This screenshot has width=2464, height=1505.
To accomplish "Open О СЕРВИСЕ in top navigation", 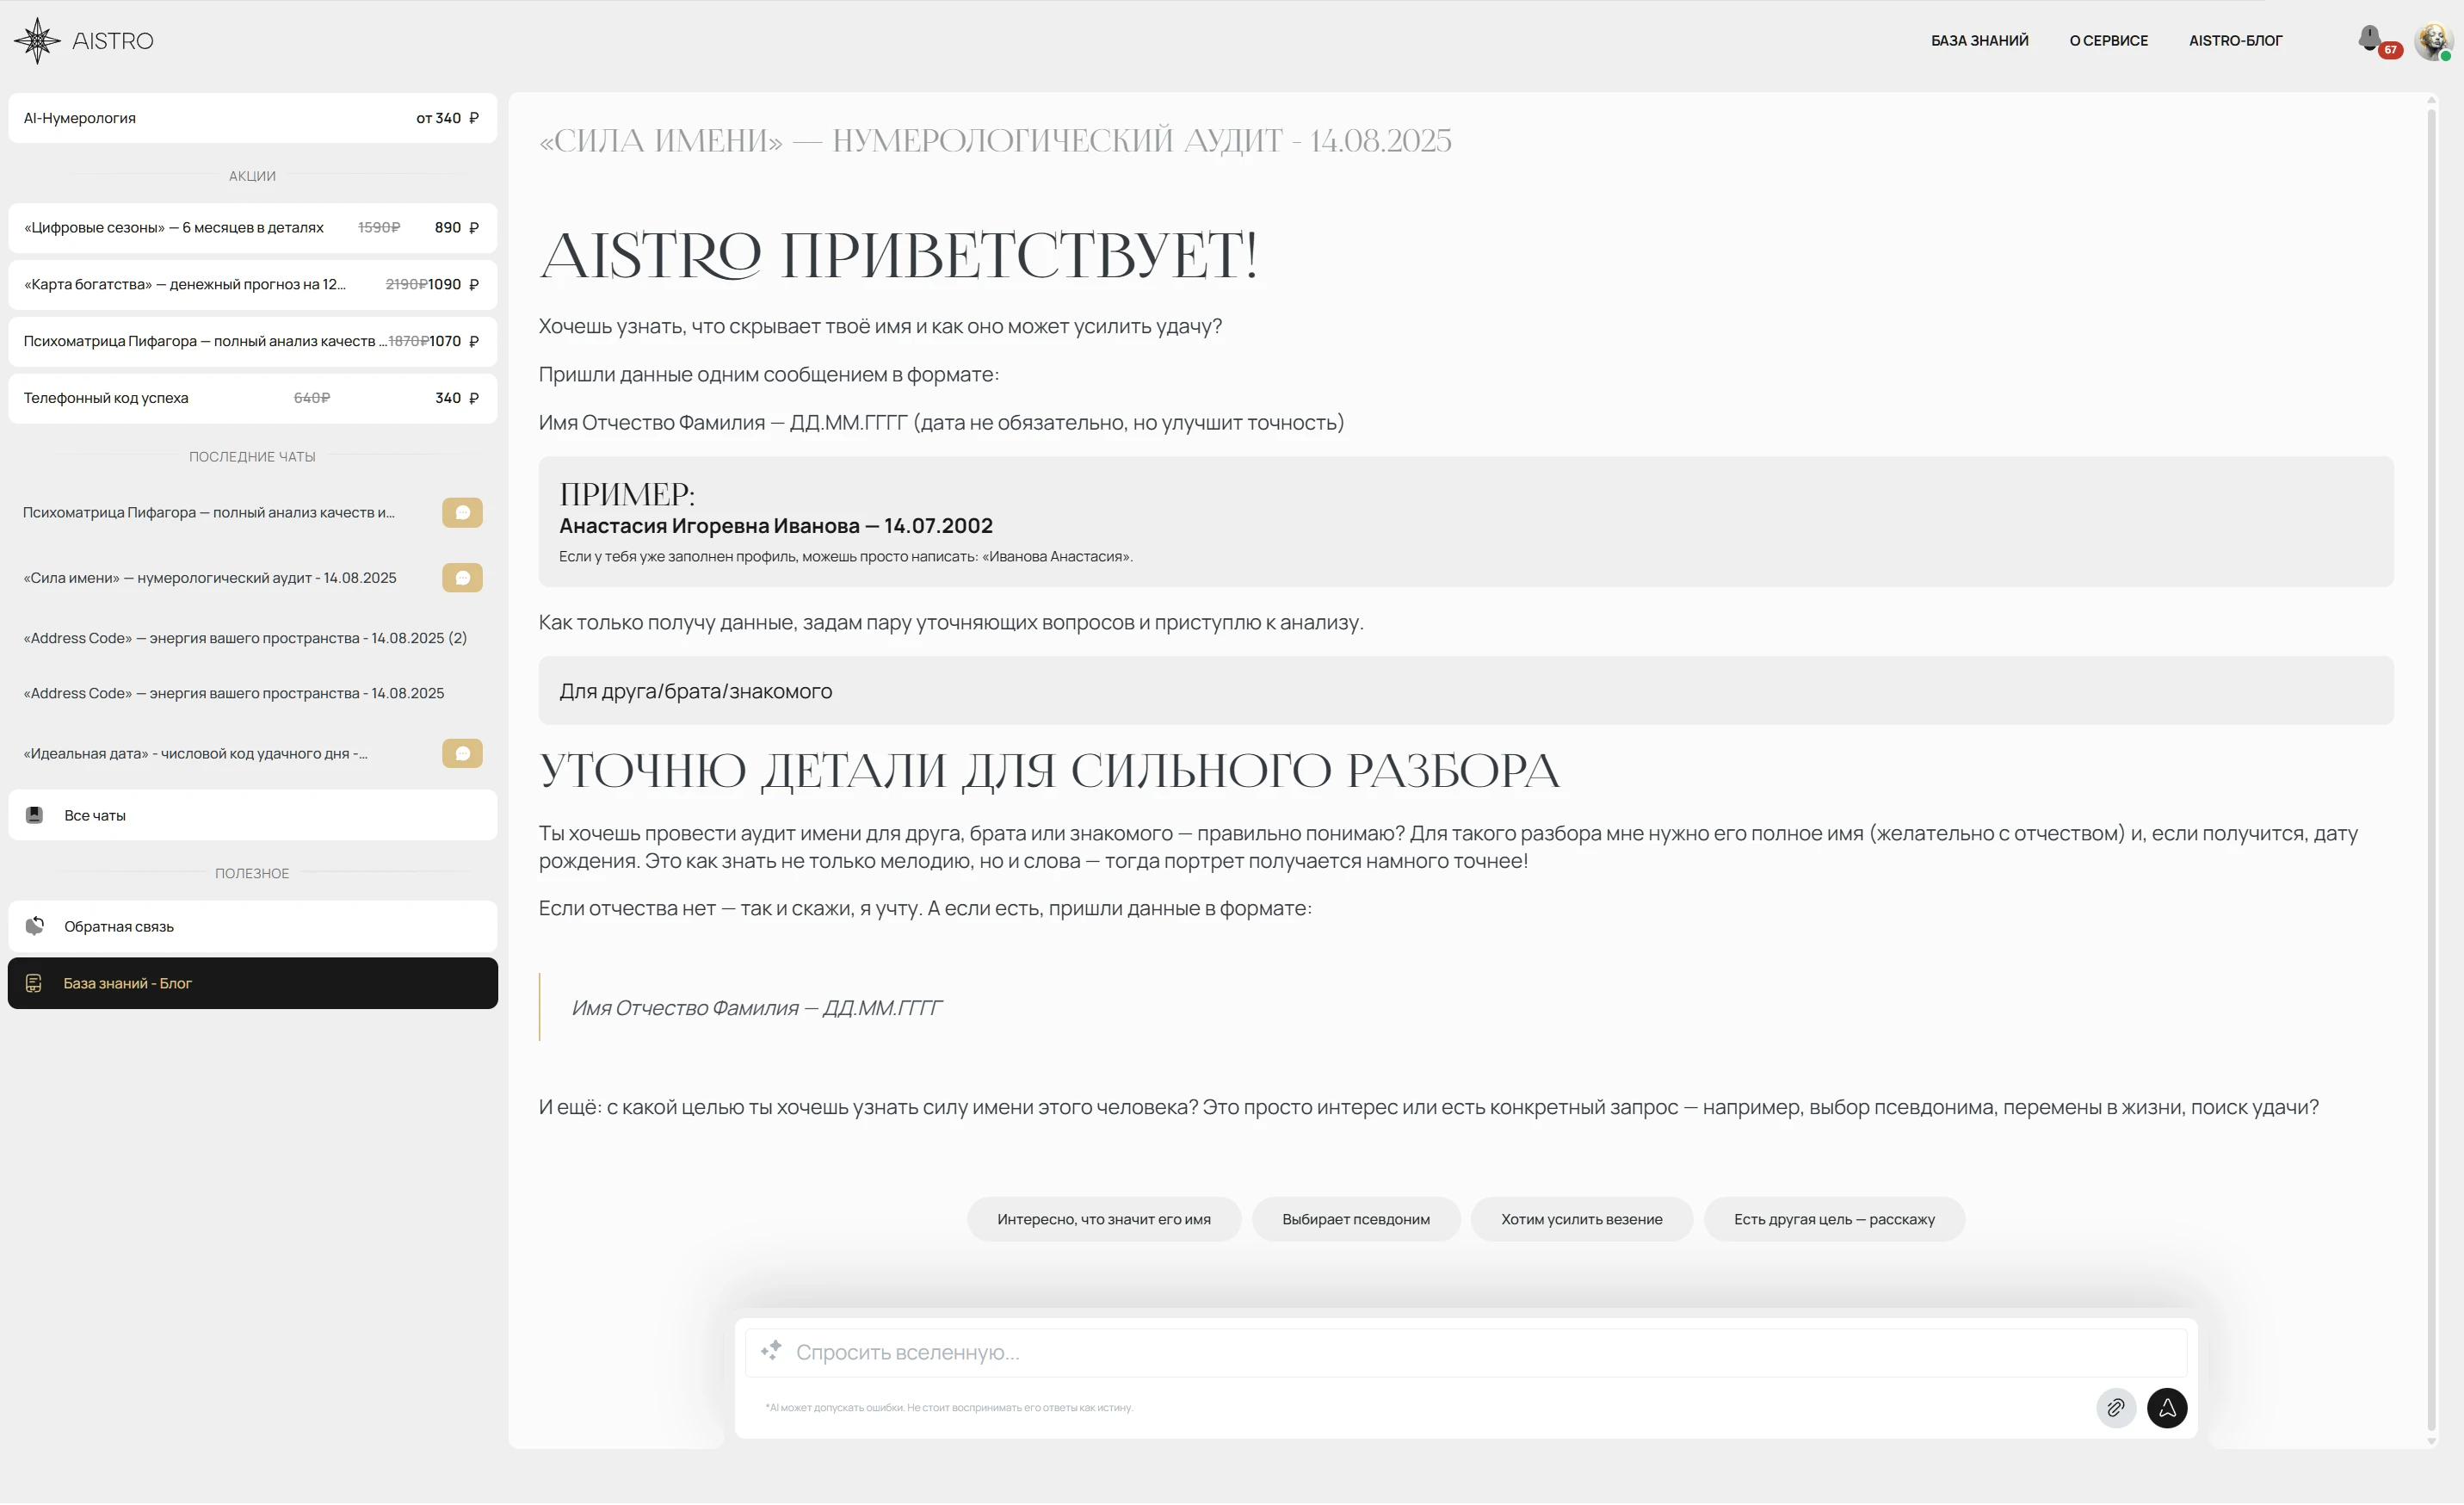I will 2108,41.
